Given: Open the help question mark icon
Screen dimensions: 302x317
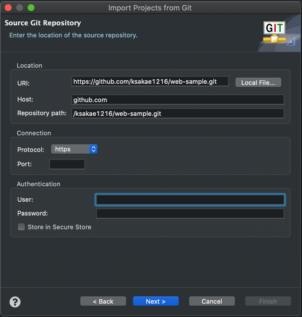Looking at the screenshot, I should [15, 302].
